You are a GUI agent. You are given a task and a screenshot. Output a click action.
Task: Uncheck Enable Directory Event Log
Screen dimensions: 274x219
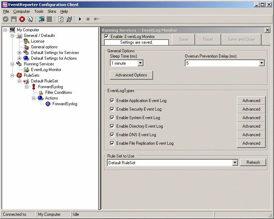112,126
